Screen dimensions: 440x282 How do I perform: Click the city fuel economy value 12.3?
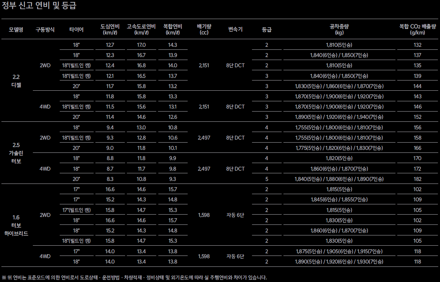pyautogui.click(x=110, y=55)
